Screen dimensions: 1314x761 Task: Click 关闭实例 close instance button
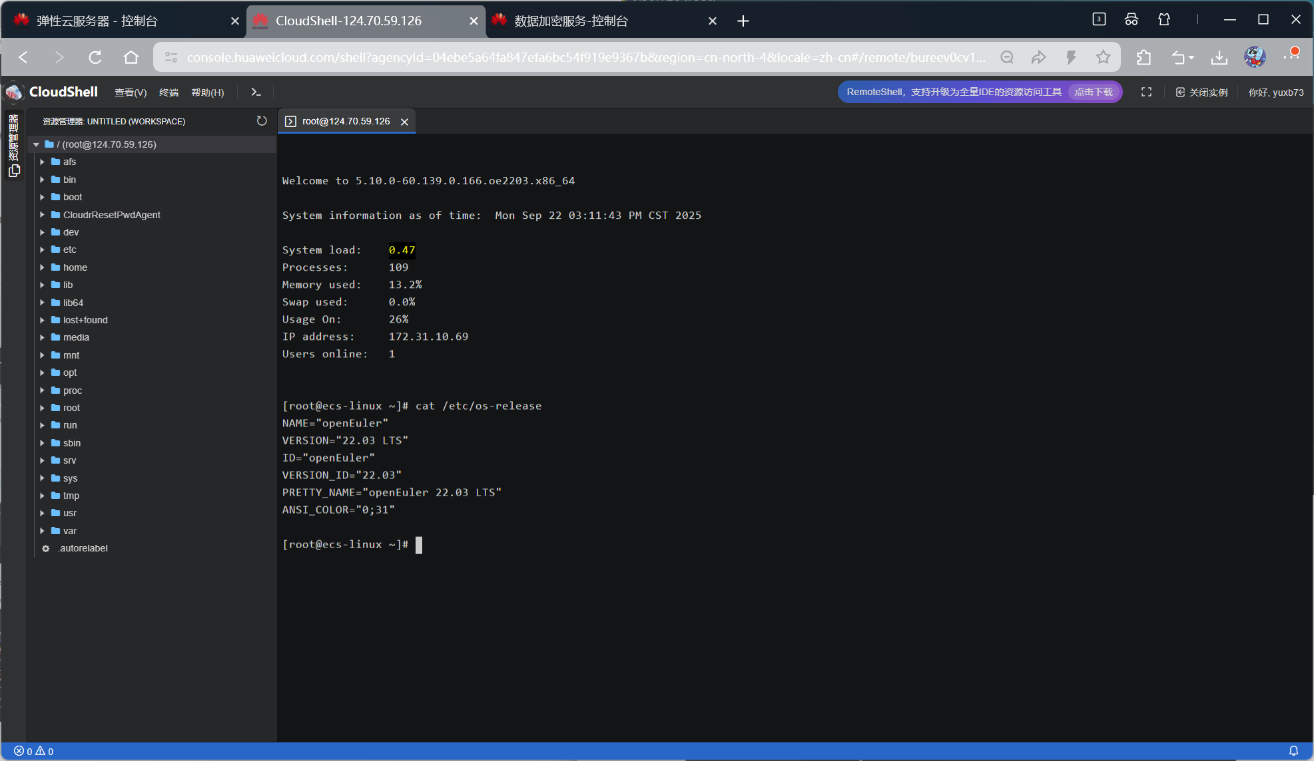point(1201,92)
